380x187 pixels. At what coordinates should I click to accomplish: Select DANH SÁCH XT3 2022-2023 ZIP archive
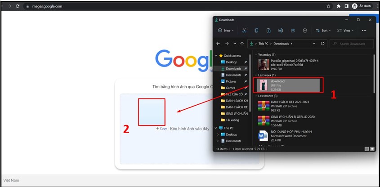click(x=288, y=106)
